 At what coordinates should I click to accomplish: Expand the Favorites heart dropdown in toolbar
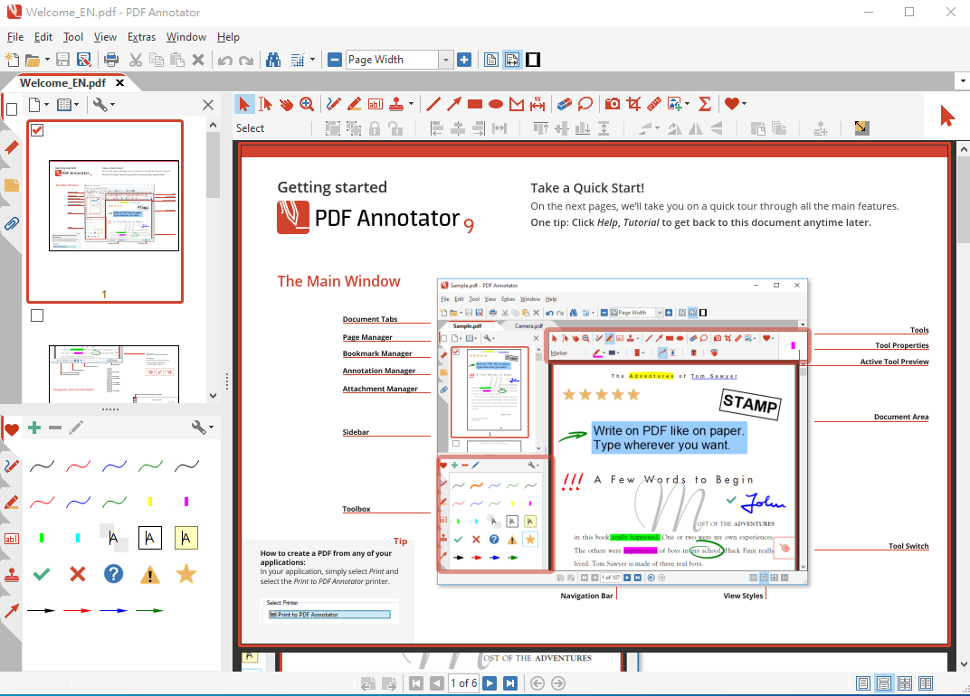744,104
